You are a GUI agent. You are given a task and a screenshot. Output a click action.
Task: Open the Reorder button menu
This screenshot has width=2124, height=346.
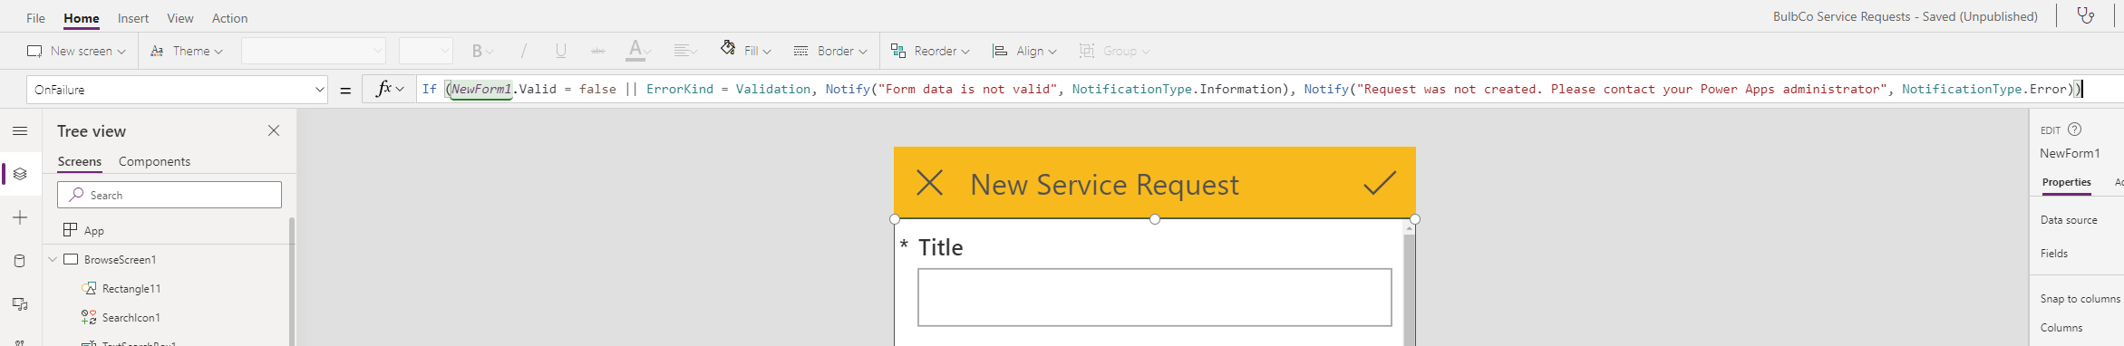pyautogui.click(x=930, y=51)
